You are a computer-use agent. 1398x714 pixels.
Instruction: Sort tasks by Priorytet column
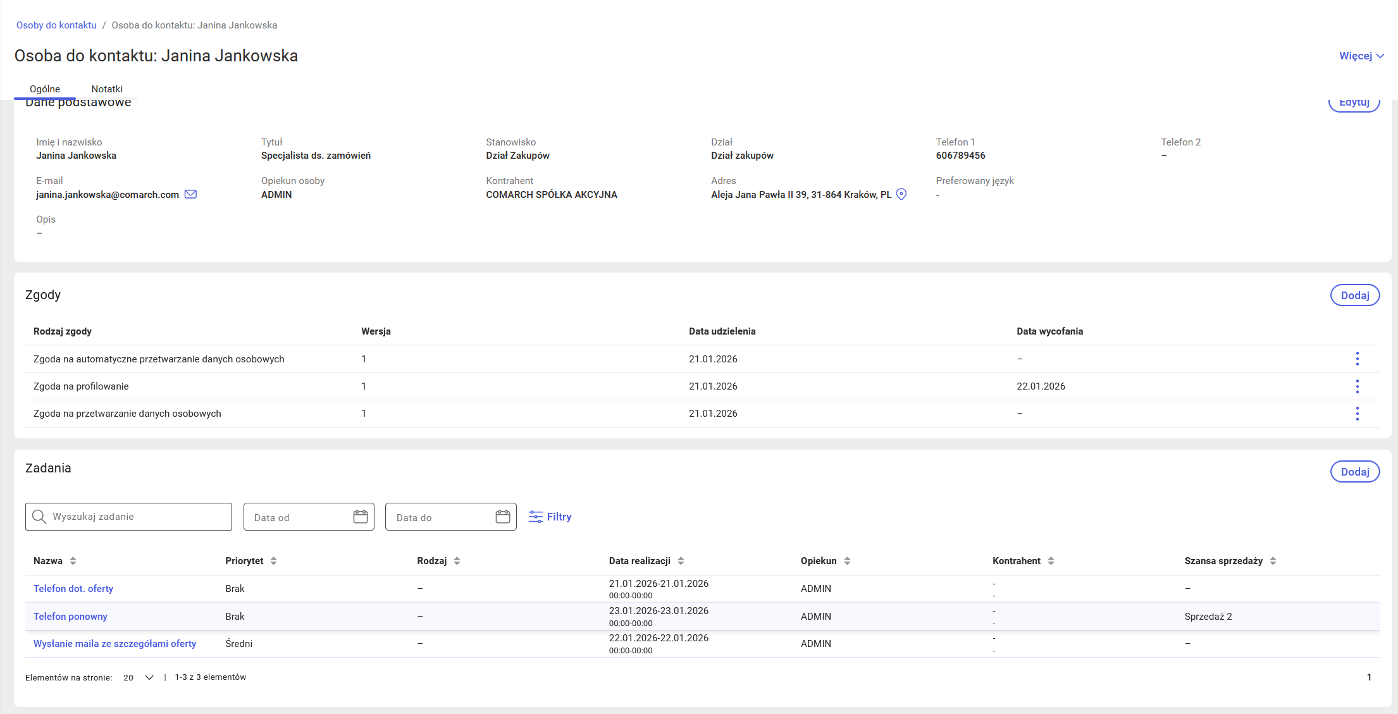coord(273,561)
